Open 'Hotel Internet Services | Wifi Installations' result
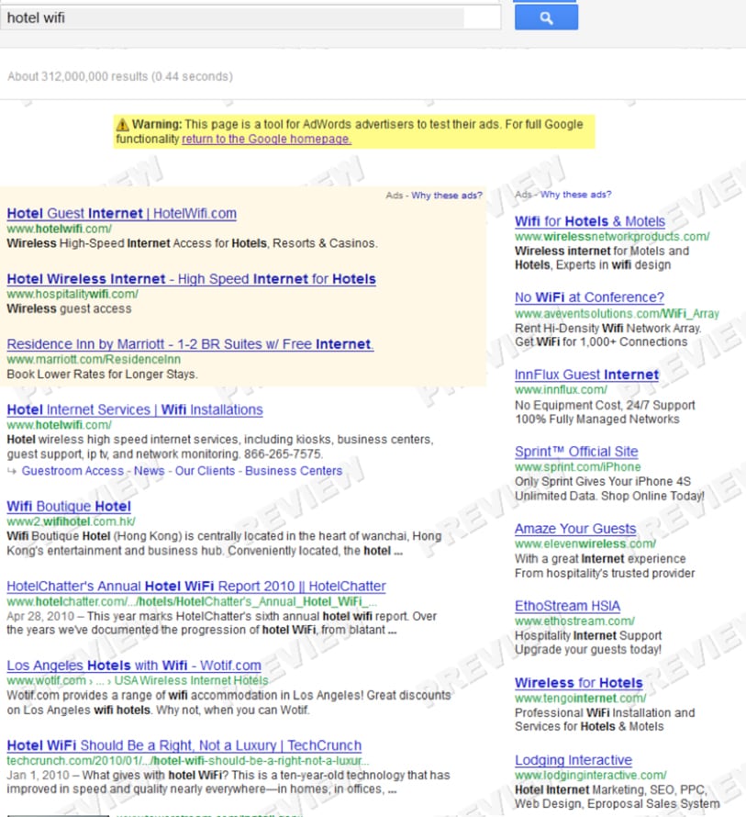 pos(135,409)
